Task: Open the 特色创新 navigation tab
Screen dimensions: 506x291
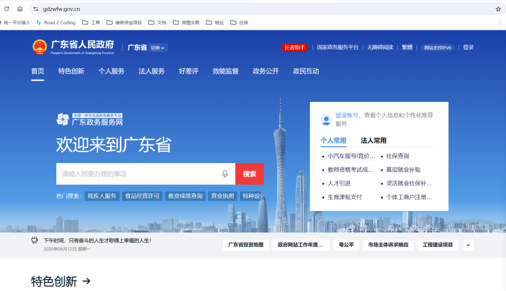Action: coord(71,71)
